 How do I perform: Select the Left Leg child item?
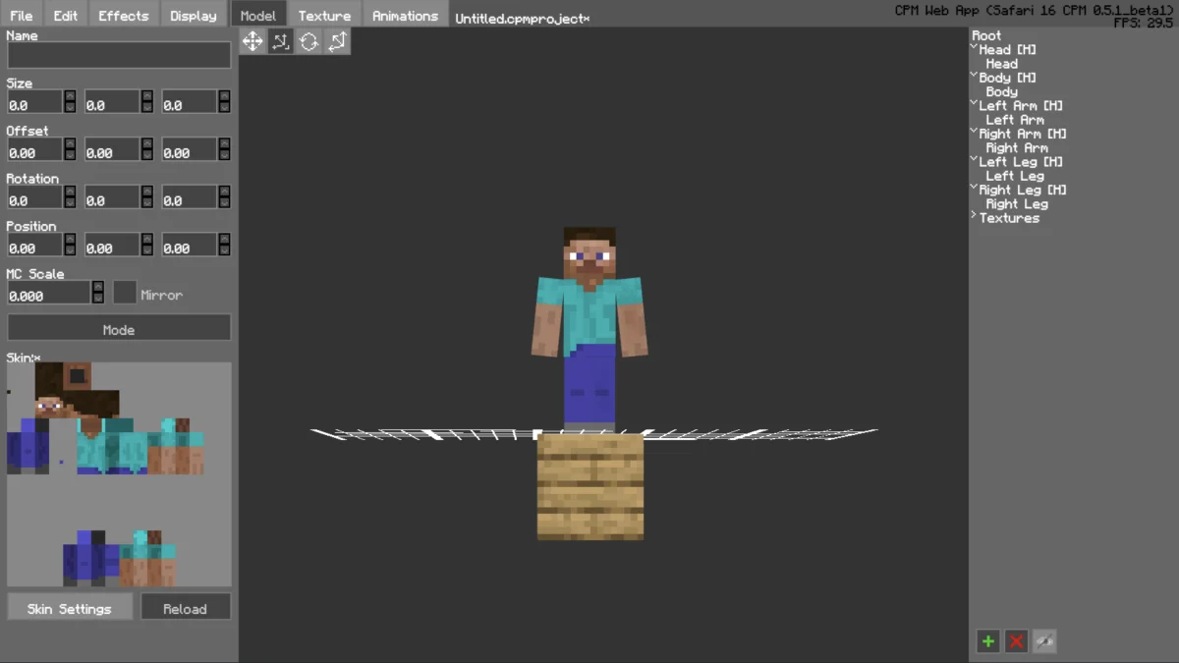point(1014,175)
